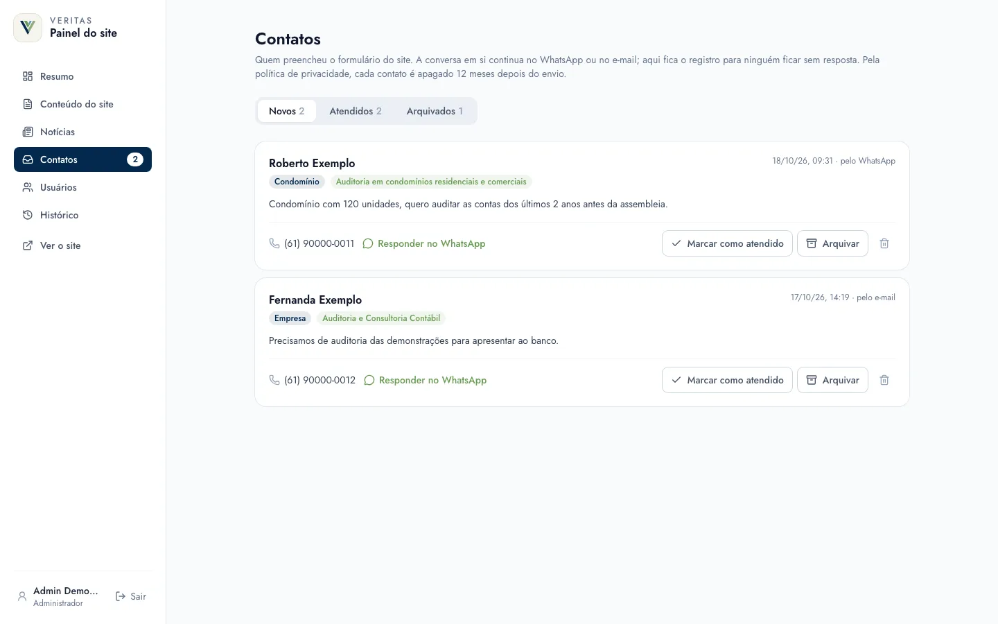Click the Condomínio tag on Roberto's card
Screen dimensions: 998x624
(297, 182)
